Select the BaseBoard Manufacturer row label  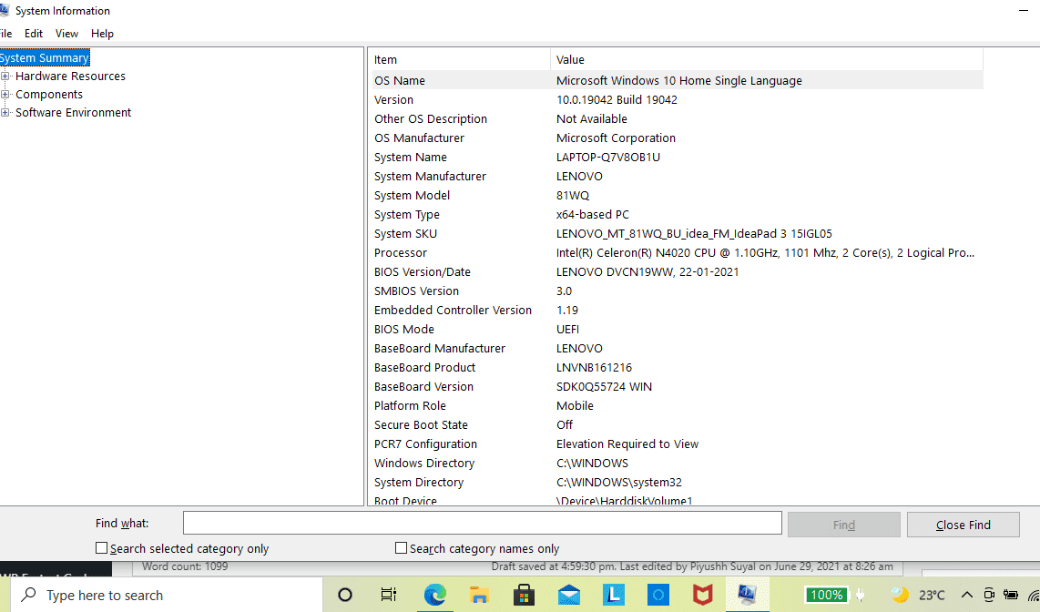pyautogui.click(x=439, y=349)
